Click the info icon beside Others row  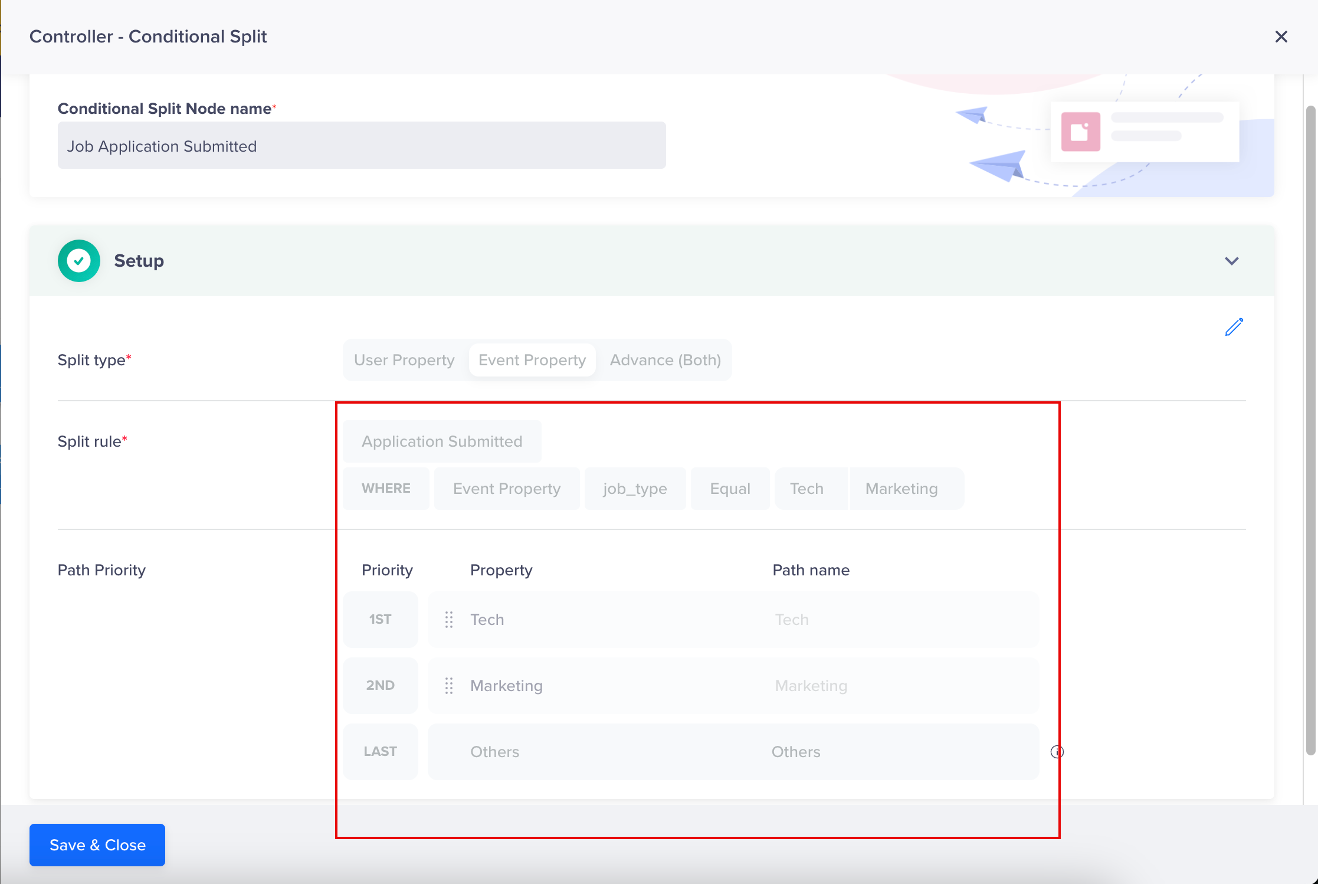[x=1057, y=751]
